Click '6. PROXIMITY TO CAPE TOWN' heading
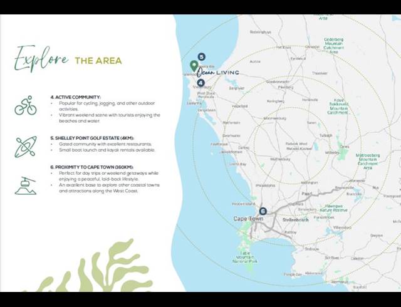Image resolution: width=401 pixels, height=307 pixels. 94,167
